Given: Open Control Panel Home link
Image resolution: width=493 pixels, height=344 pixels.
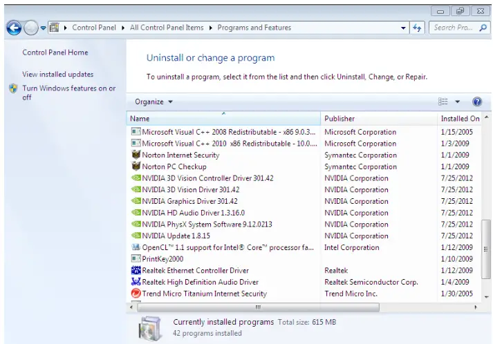Looking at the screenshot, I should pos(55,52).
